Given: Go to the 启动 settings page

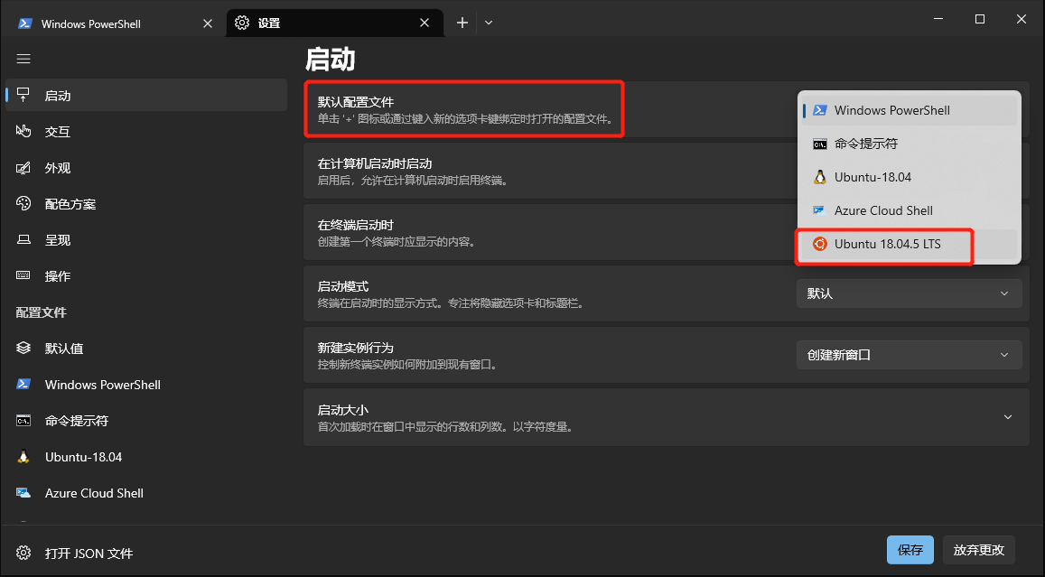Looking at the screenshot, I should (x=146, y=96).
